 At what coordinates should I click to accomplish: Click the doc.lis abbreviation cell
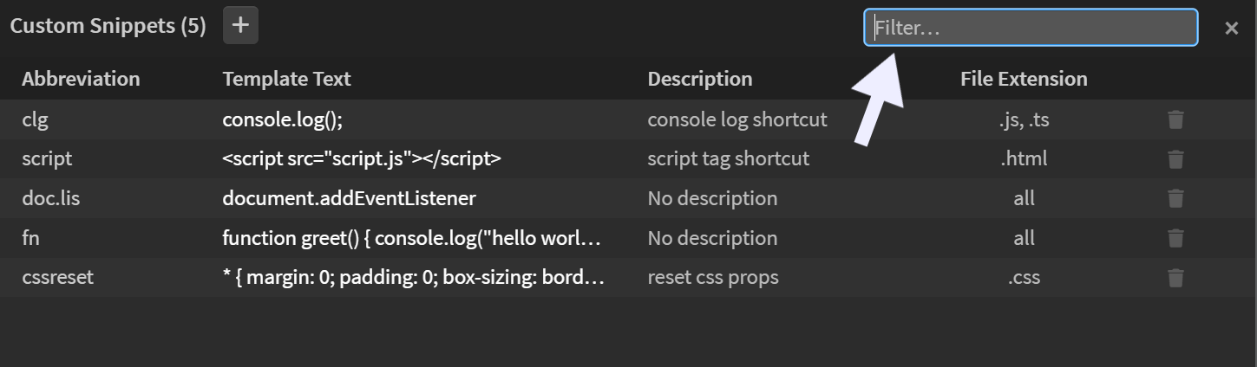pos(50,198)
